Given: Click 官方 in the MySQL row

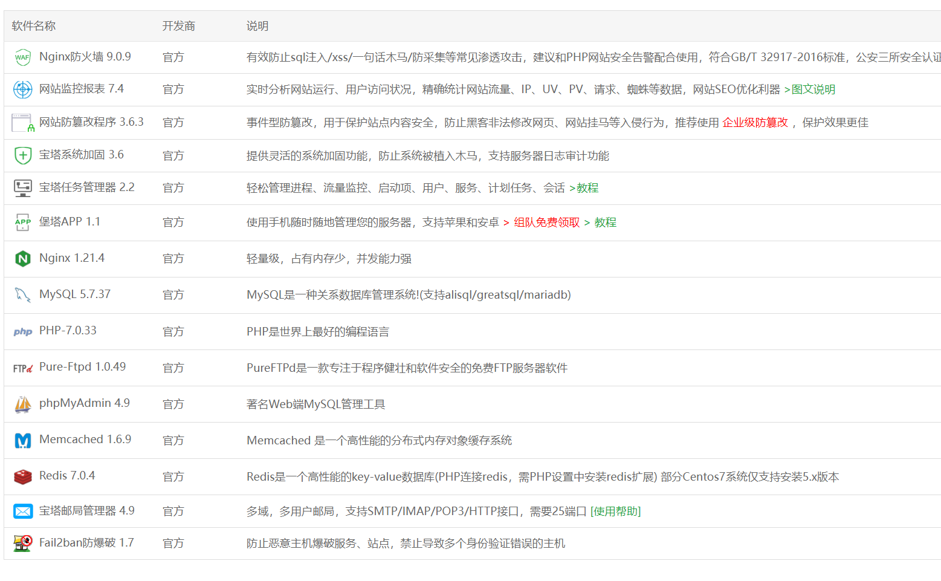Looking at the screenshot, I should (x=173, y=295).
